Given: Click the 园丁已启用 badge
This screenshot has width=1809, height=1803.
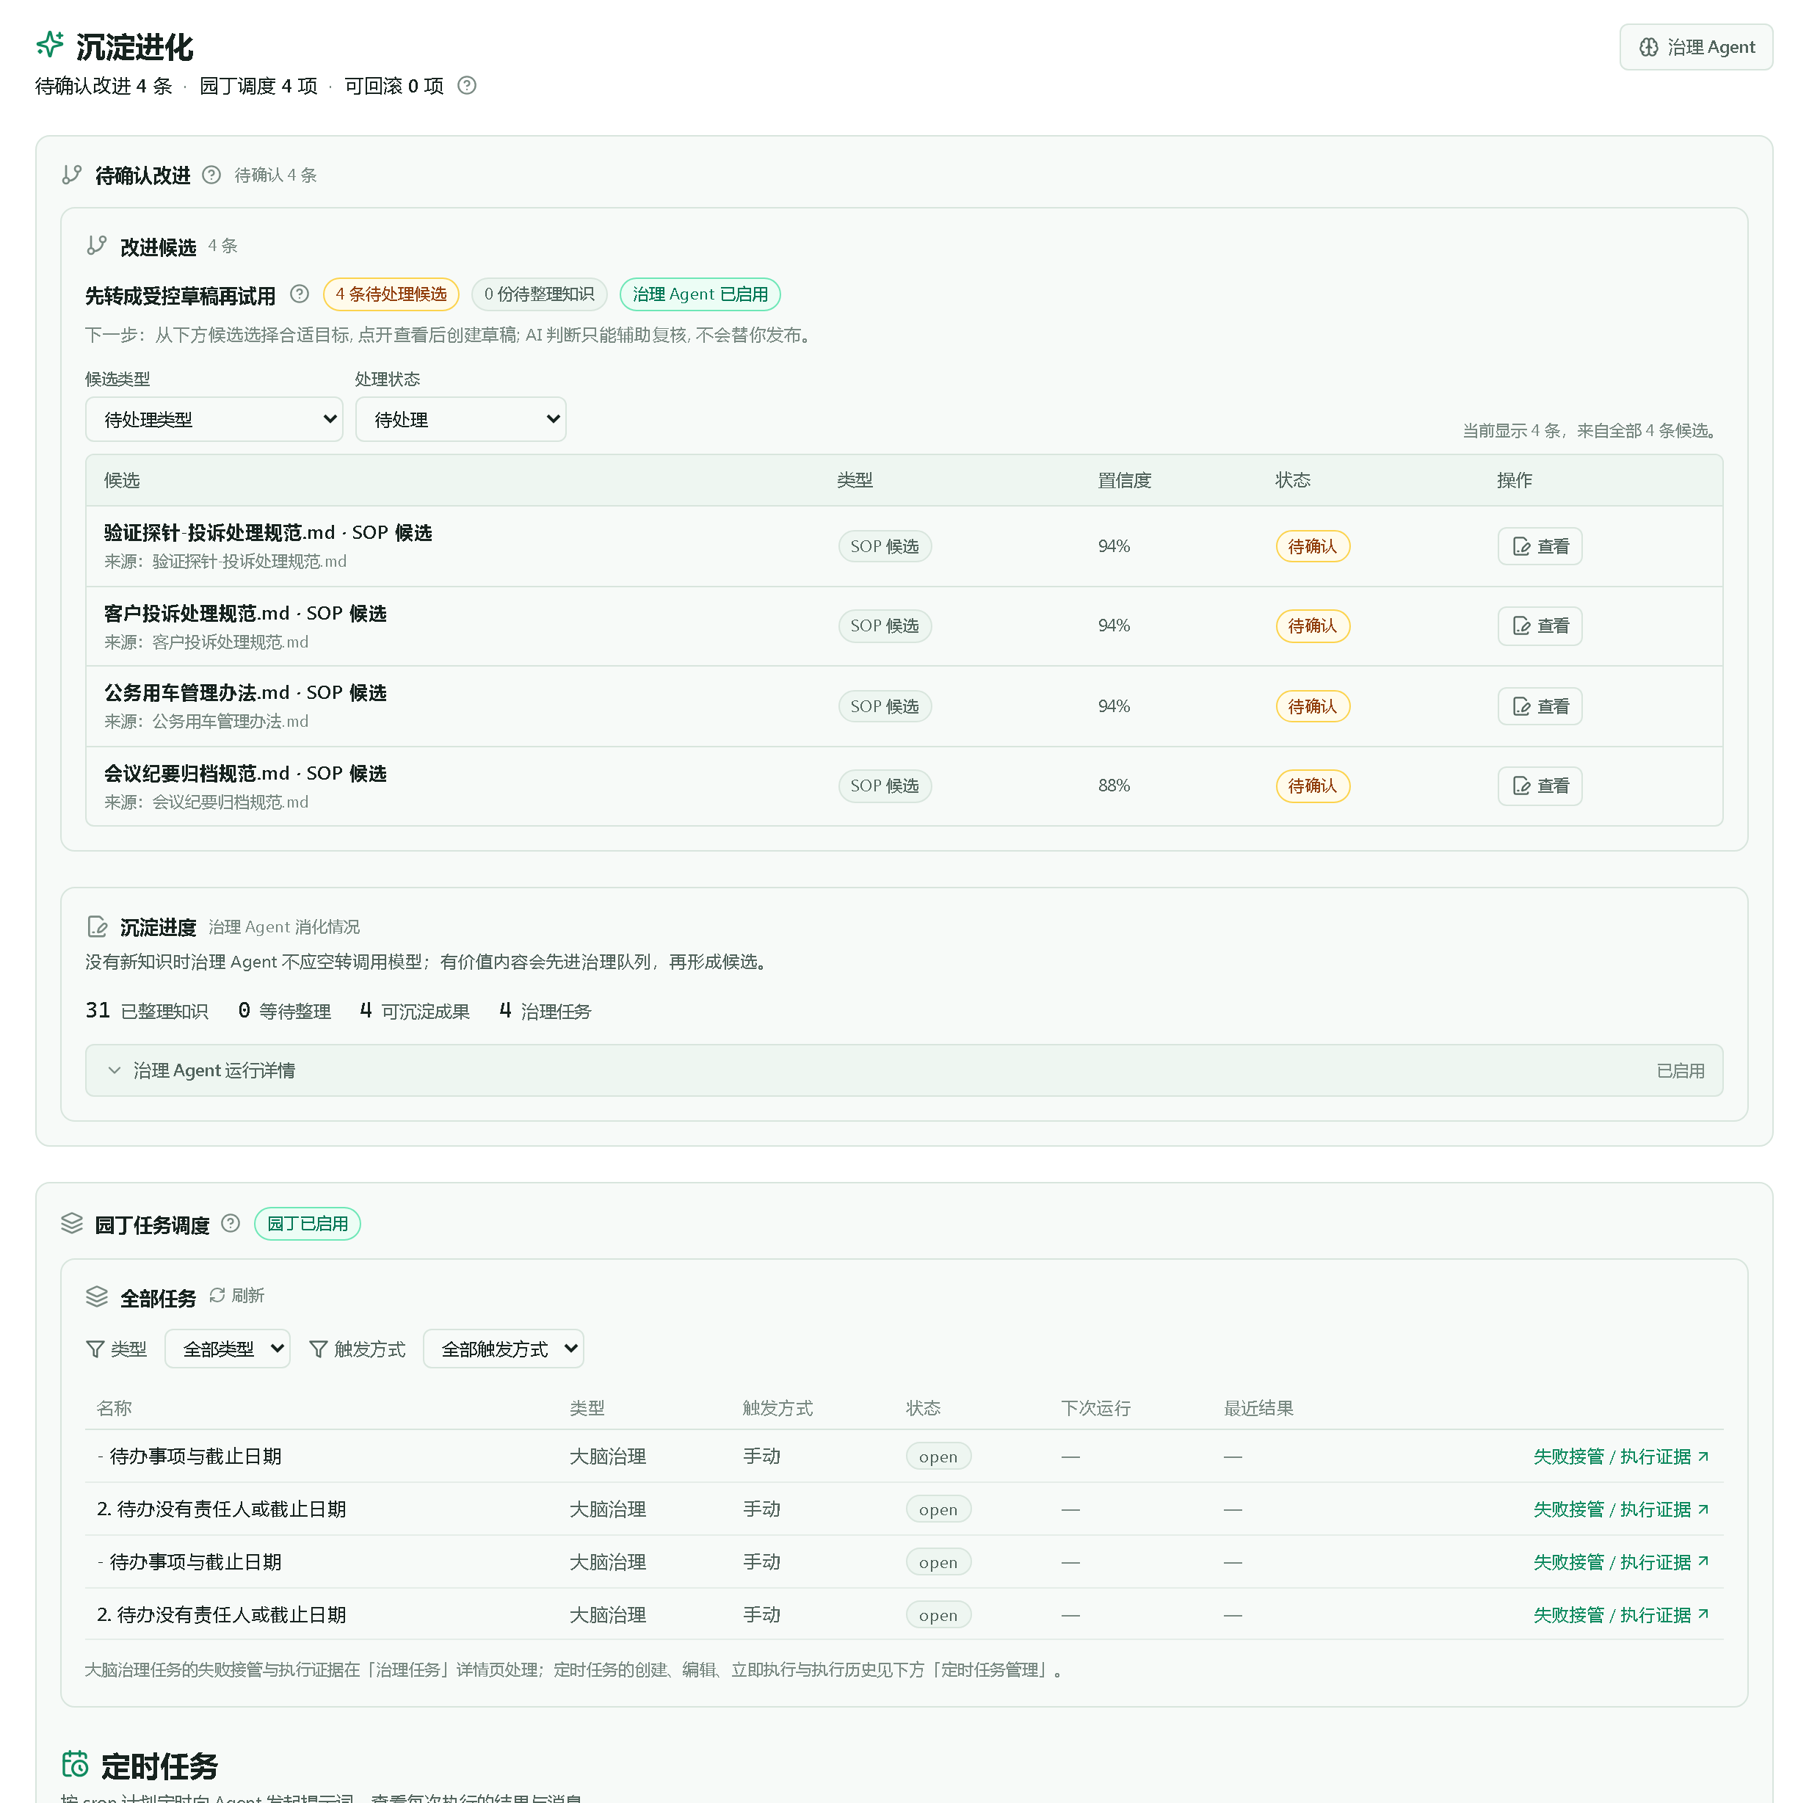Looking at the screenshot, I should [307, 1225].
